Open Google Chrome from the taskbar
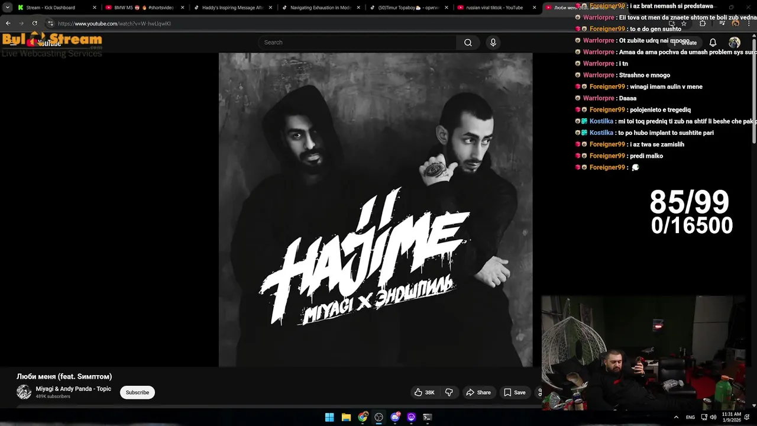 pyautogui.click(x=363, y=417)
